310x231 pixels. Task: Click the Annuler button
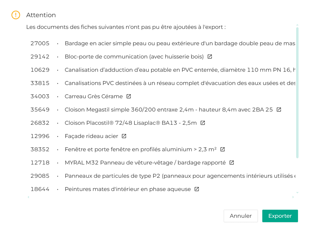point(241,216)
